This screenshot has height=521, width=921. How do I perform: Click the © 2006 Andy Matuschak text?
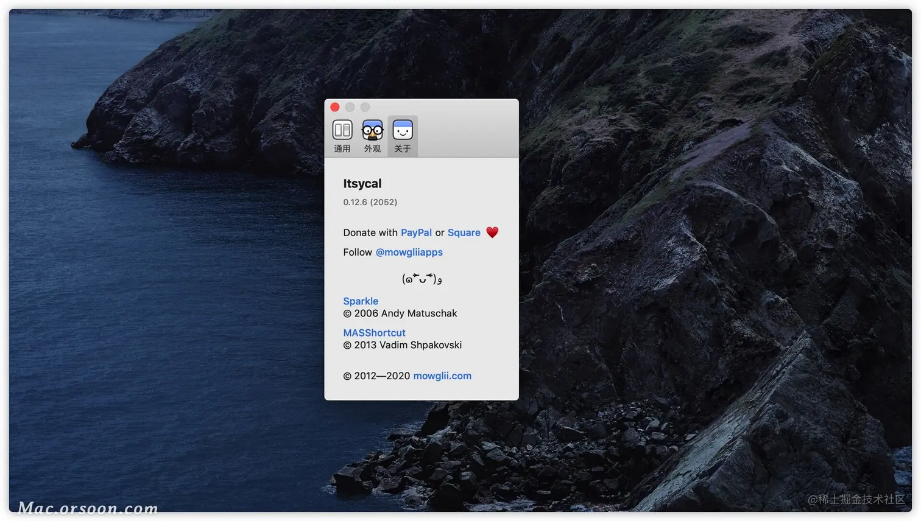[x=400, y=313]
